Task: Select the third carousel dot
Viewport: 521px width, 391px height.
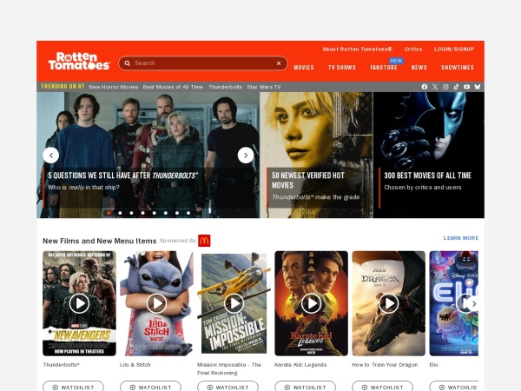Action: 132,213
